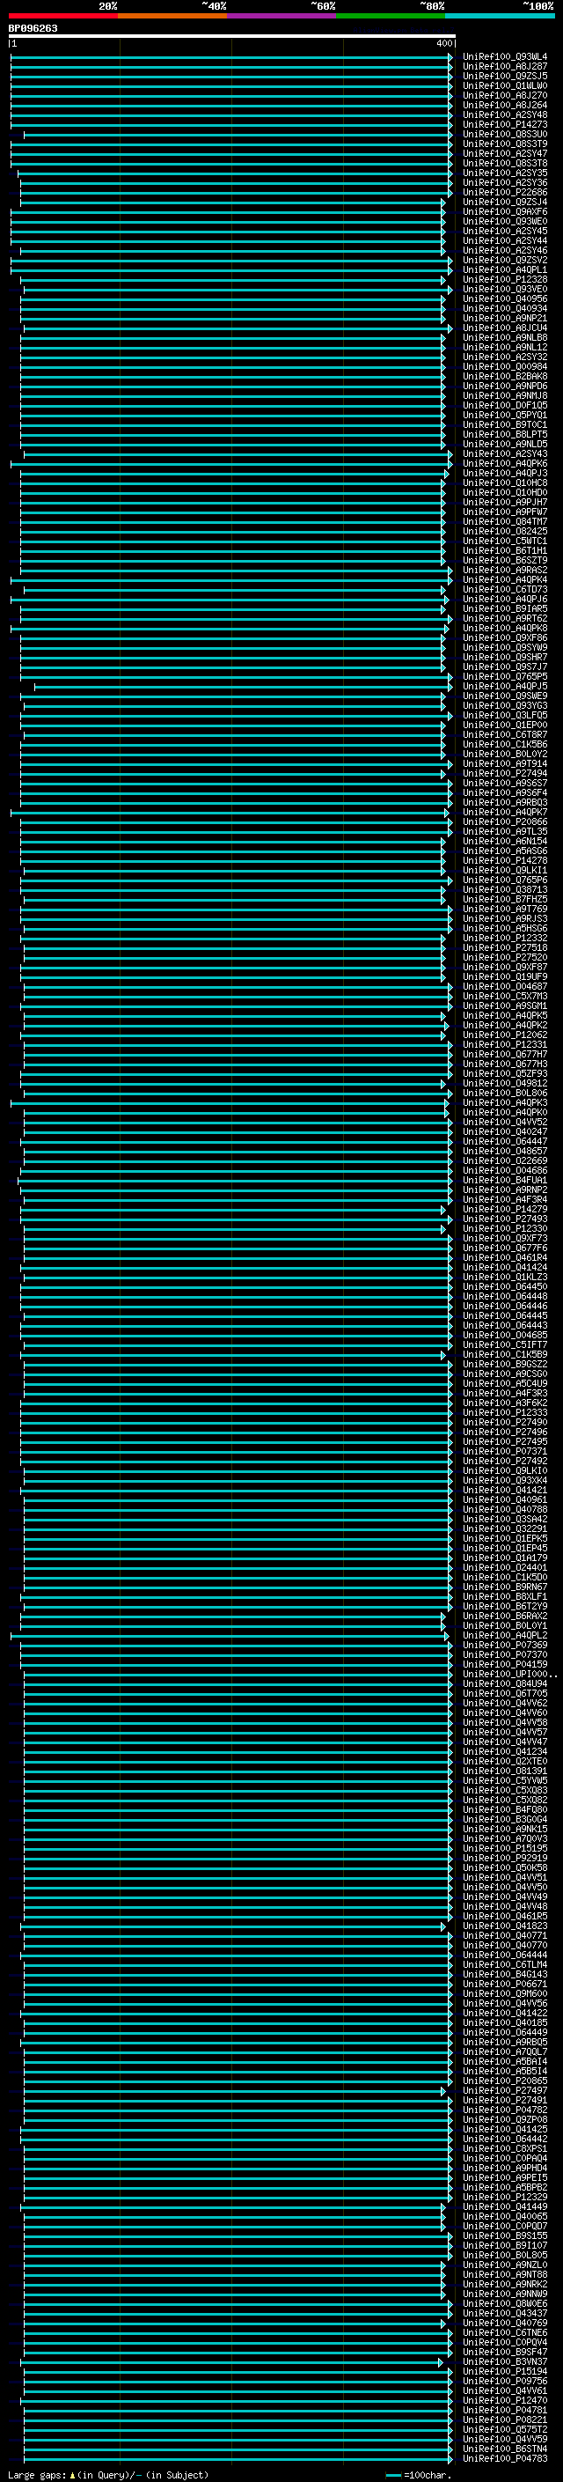Select hit label UniRef100_P12328
Screen dimensions: 563x2482
(x=505, y=279)
